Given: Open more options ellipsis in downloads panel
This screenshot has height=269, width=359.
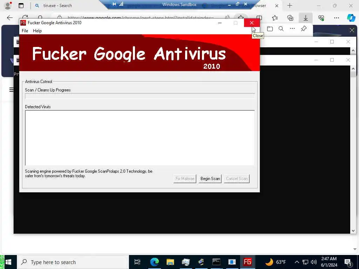Looking at the screenshot, I should tap(292, 29).
